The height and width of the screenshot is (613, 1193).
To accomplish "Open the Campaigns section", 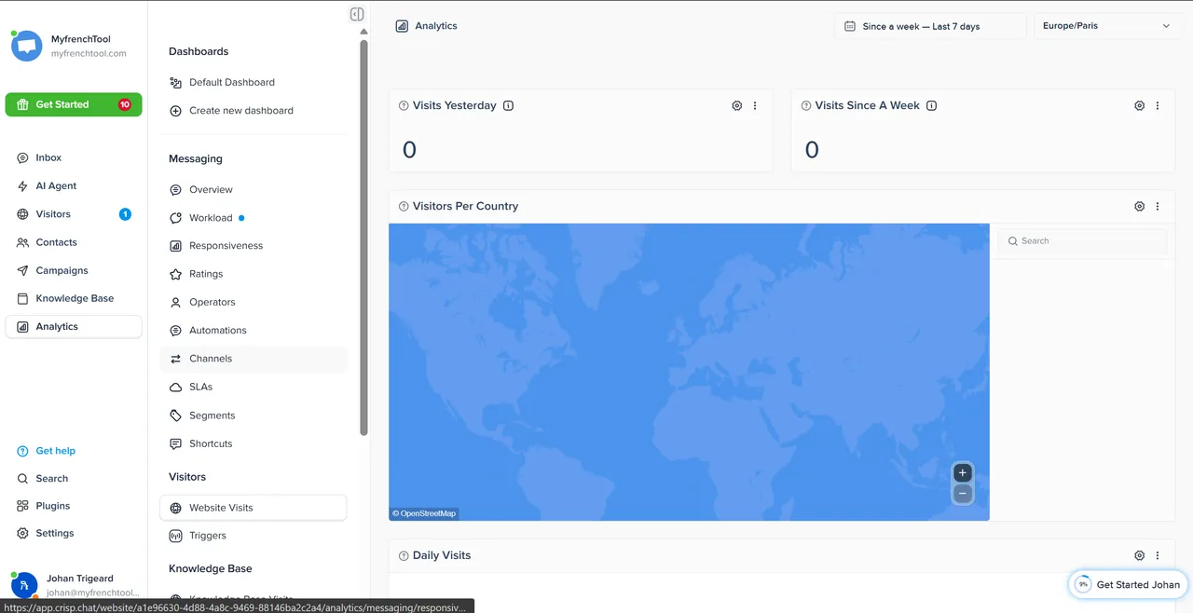I will pyautogui.click(x=74, y=270).
